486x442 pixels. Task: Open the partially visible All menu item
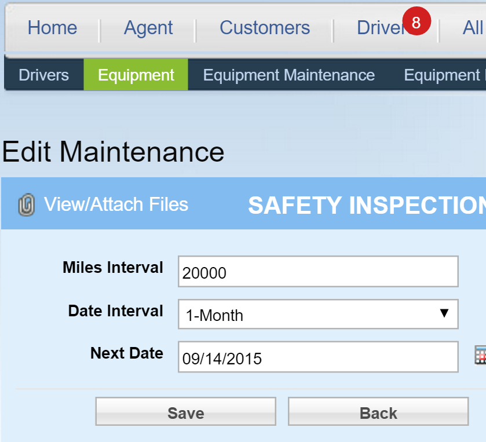click(x=473, y=28)
